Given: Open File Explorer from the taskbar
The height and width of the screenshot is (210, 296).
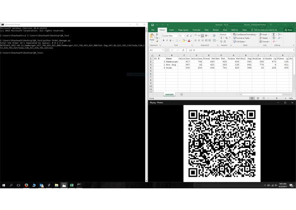Looking at the screenshot, I should [x=57, y=185].
